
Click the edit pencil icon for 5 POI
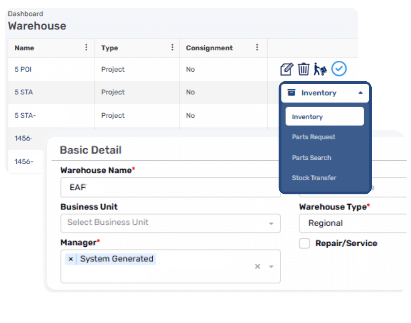pyautogui.click(x=287, y=69)
